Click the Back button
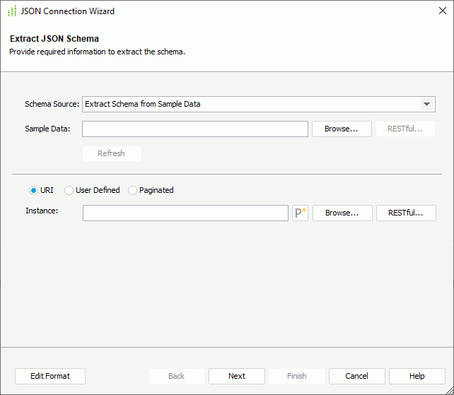Viewport: 454px width, 395px height. [176, 376]
